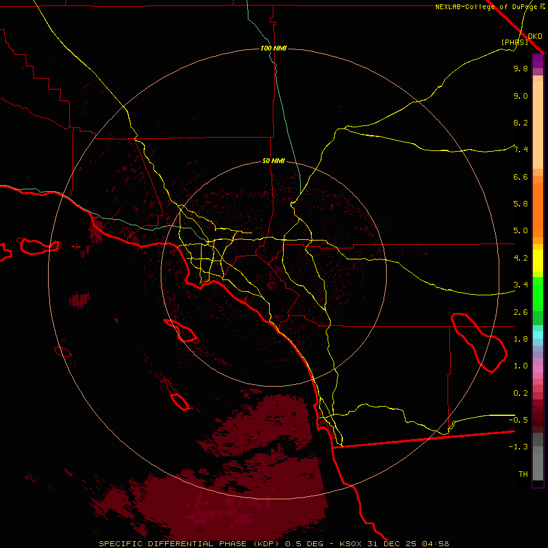
Task: Click the 0.2 scale value
Action: coord(521,393)
